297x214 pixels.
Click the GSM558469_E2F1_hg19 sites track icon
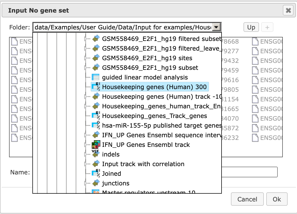click(x=96, y=58)
